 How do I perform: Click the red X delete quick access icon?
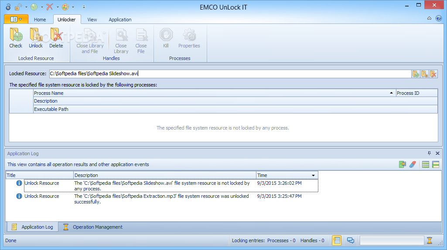coord(50,7)
